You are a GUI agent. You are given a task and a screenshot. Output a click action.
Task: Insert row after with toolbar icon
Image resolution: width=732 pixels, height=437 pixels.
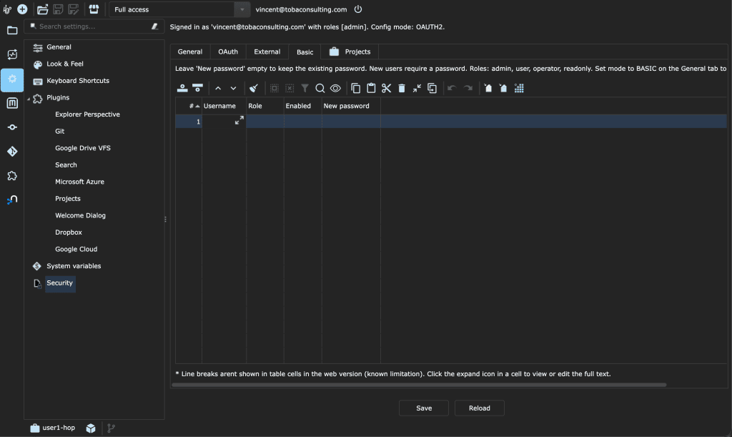pos(197,88)
